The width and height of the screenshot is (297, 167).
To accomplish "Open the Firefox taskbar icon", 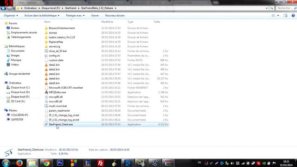I will tap(19, 163).
